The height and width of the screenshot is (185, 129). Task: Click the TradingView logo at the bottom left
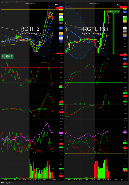(x=6, y=183)
